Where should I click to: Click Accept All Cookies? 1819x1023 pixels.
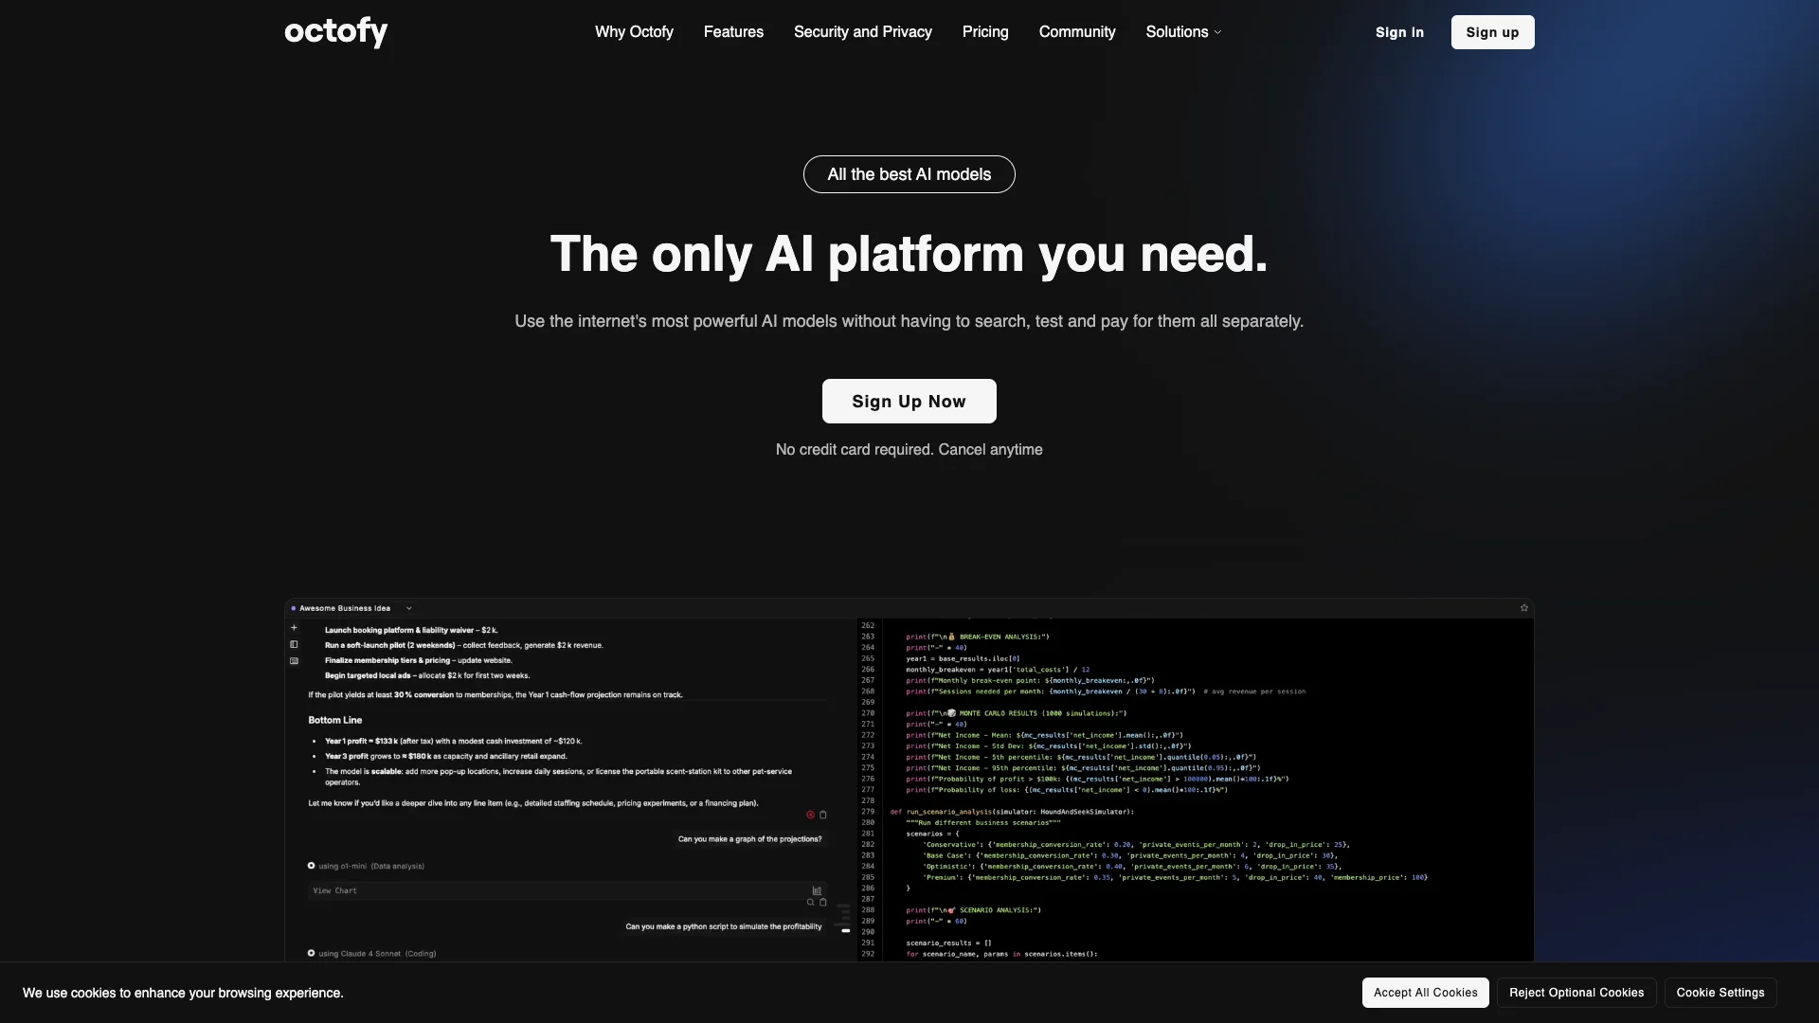[x=1425, y=993]
